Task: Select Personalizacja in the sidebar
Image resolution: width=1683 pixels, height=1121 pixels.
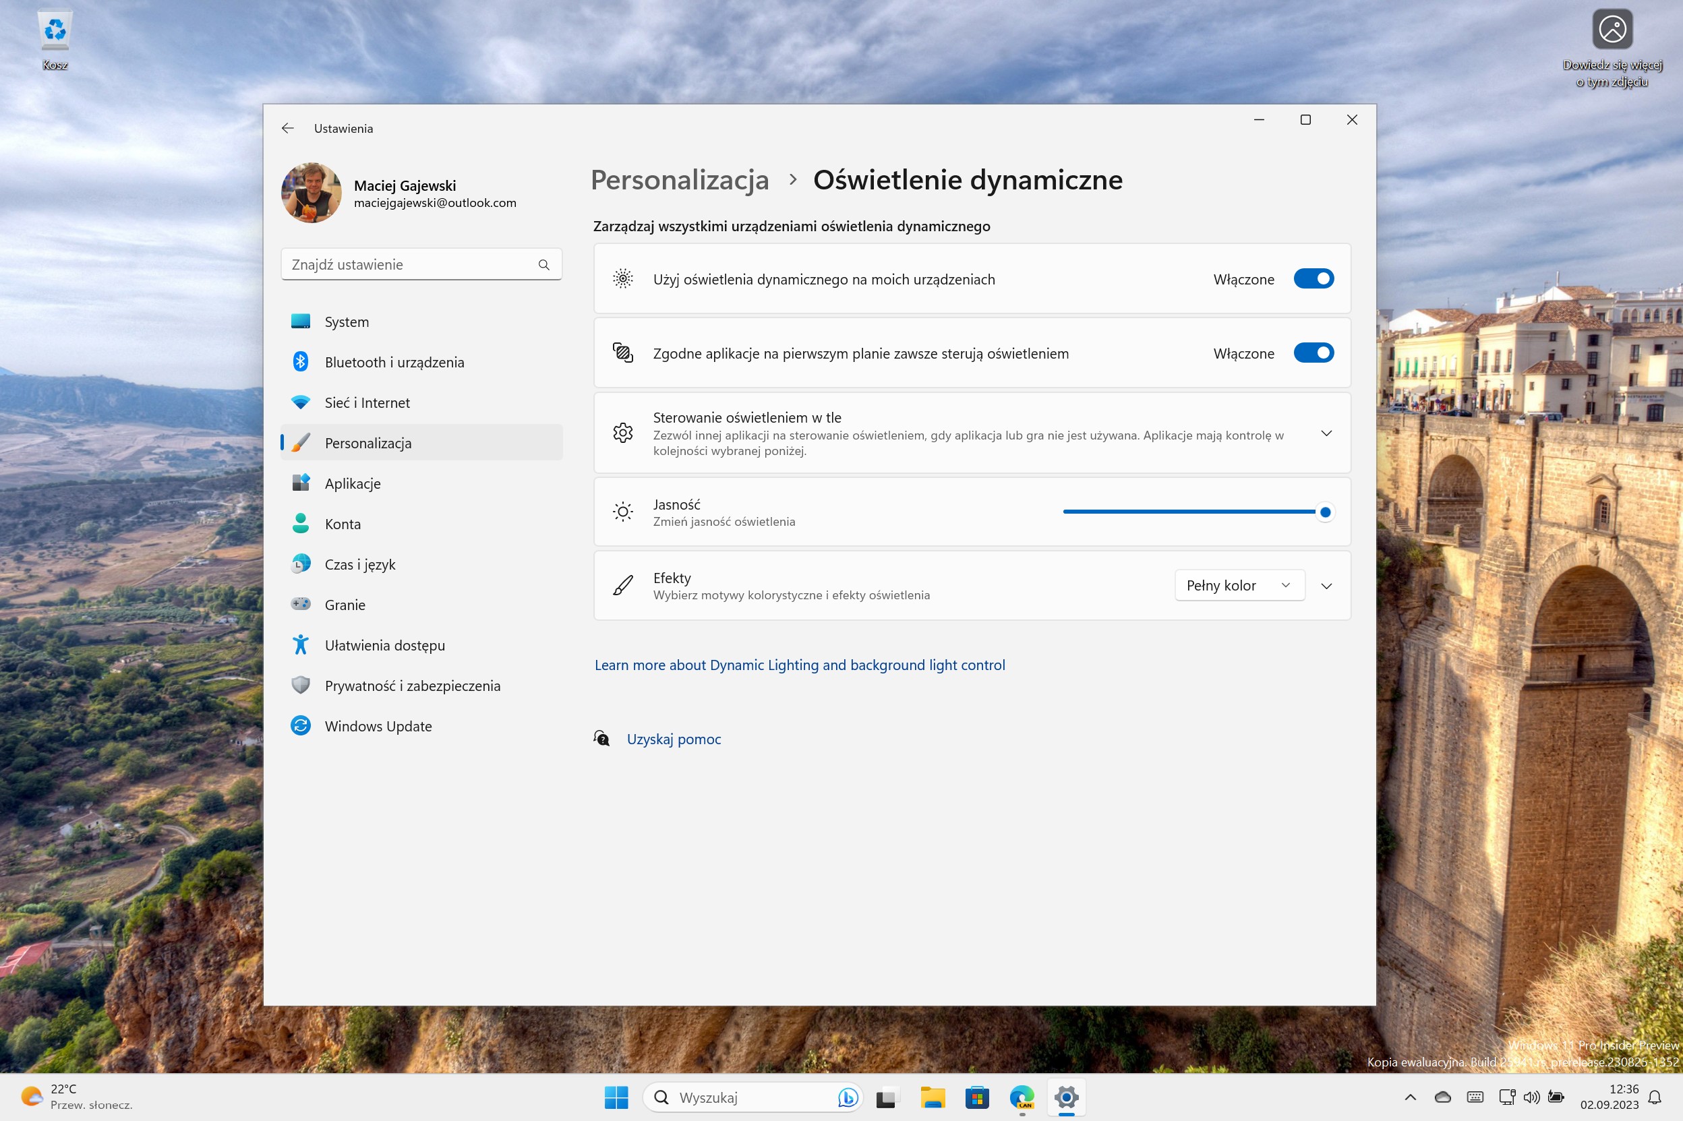Action: click(421, 444)
